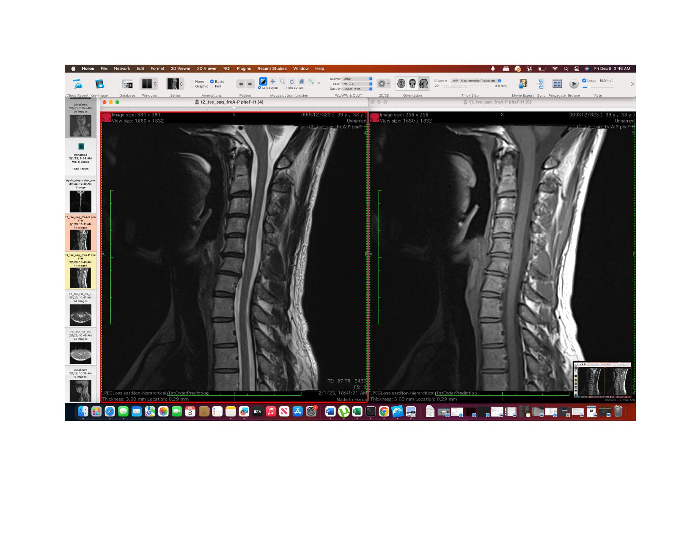Open the 2D Viewer menu
This screenshot has width=698, height=539.
[x=180, y=68]
